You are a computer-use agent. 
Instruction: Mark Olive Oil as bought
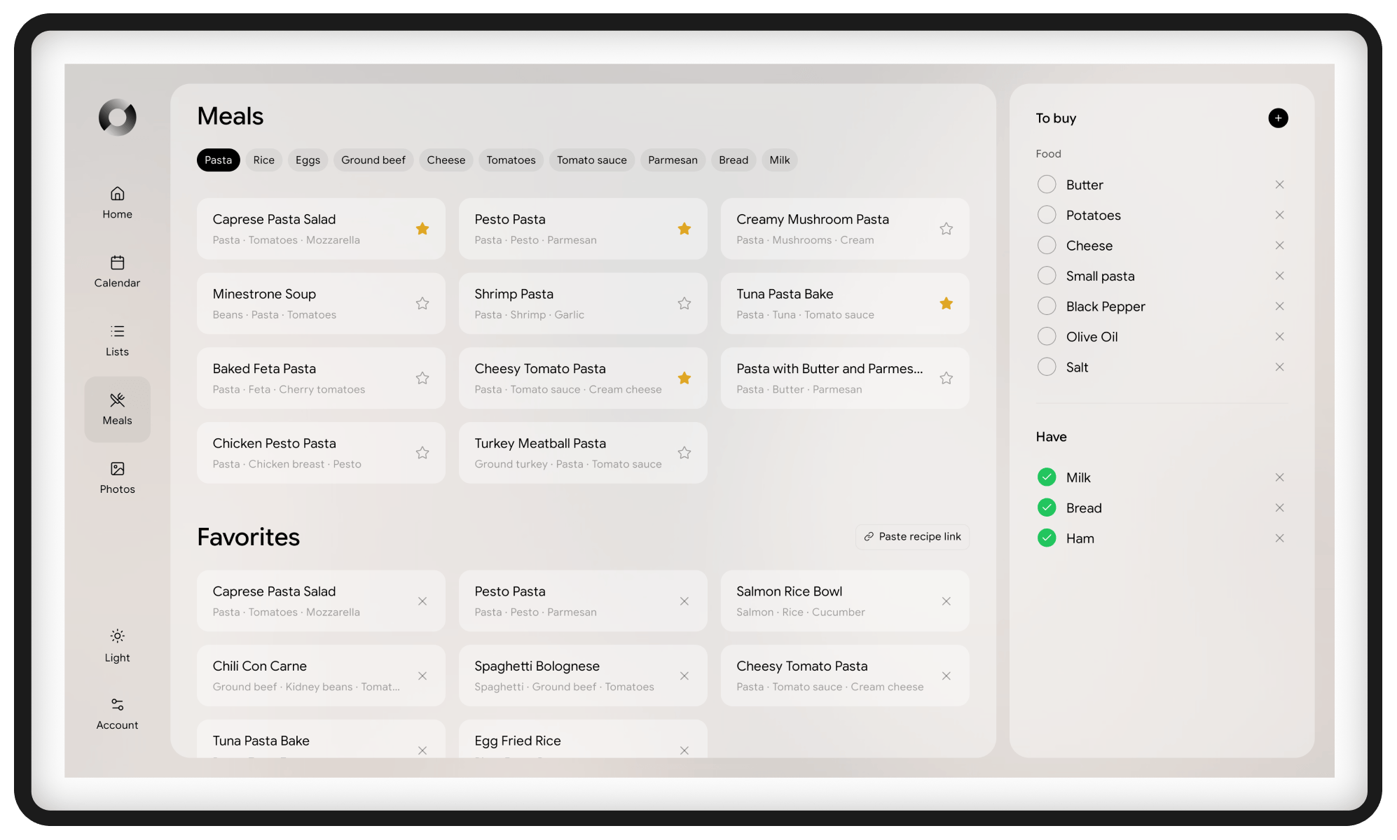click(1047, 337)
